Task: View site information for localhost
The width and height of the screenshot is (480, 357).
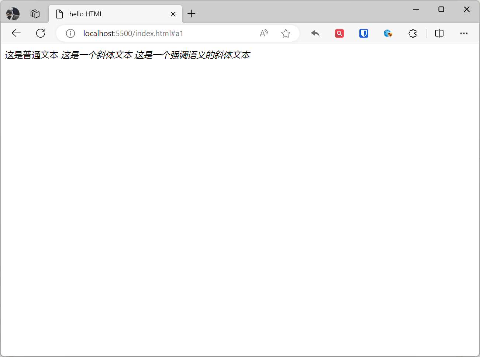Action: pos(70,33)
